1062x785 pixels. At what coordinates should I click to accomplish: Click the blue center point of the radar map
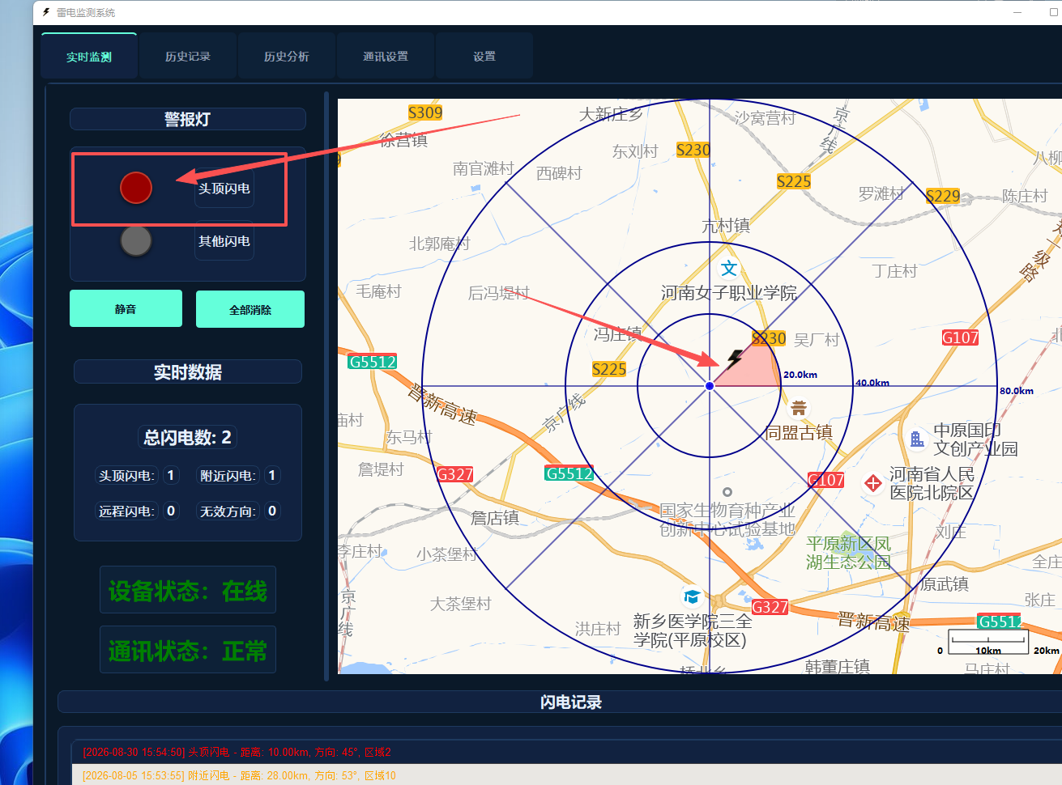(x=710, y=386)
